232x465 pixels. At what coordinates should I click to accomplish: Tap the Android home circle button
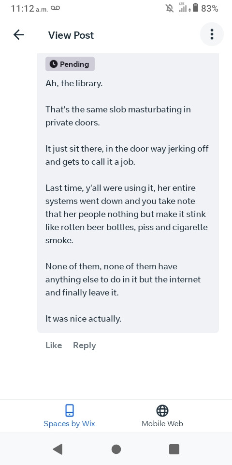[x=116, y=449]
